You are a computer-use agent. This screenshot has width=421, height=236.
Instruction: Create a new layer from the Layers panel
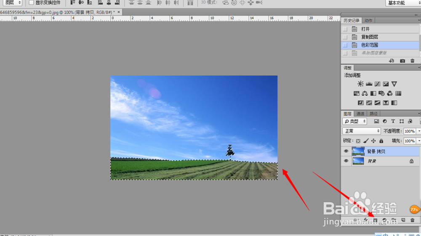tap(403, 220)
